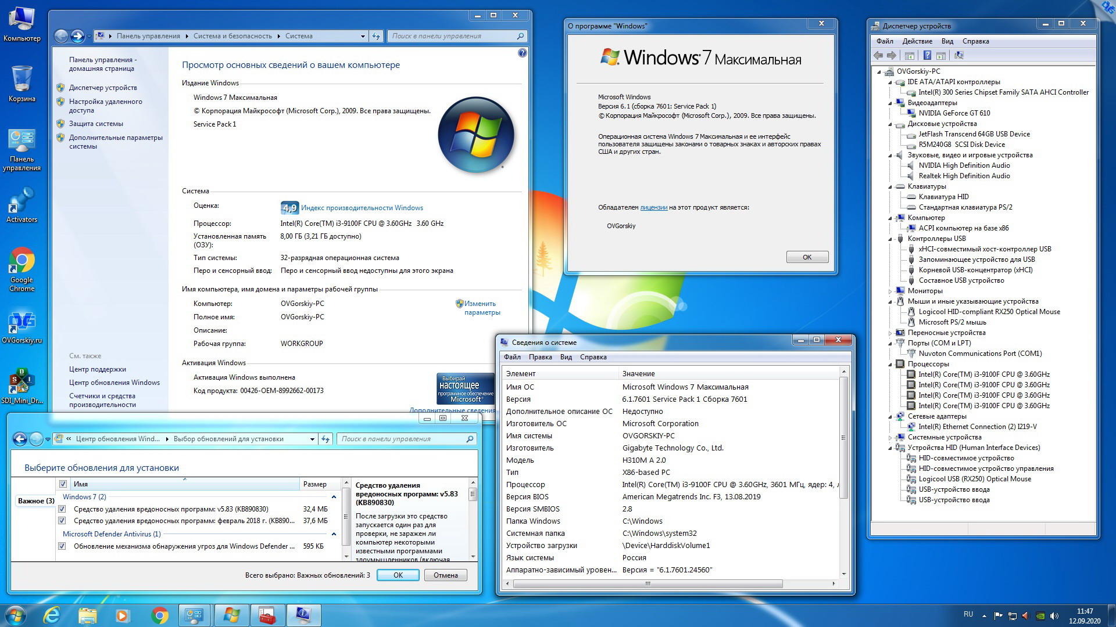Open the Activators desktop shortcut
1116x627 pixels.
[x=22, y=205]
